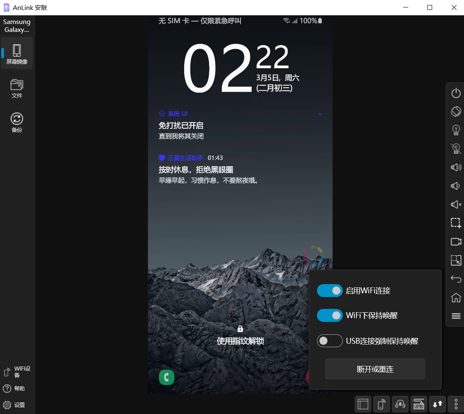Toggle WiFi下保持唤醒 switch

(329, 316)
